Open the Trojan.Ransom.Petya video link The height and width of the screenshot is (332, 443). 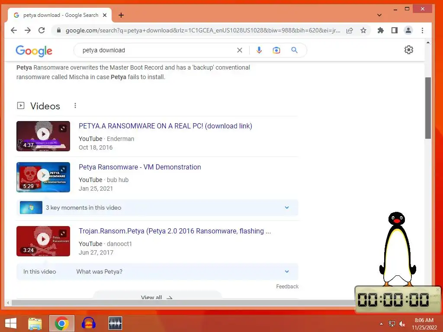175,231
